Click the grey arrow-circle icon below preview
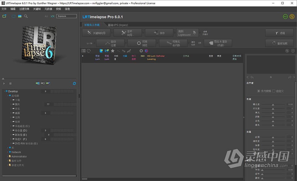The height and width of the screenshot is (181, 297). tap(43, 83)
